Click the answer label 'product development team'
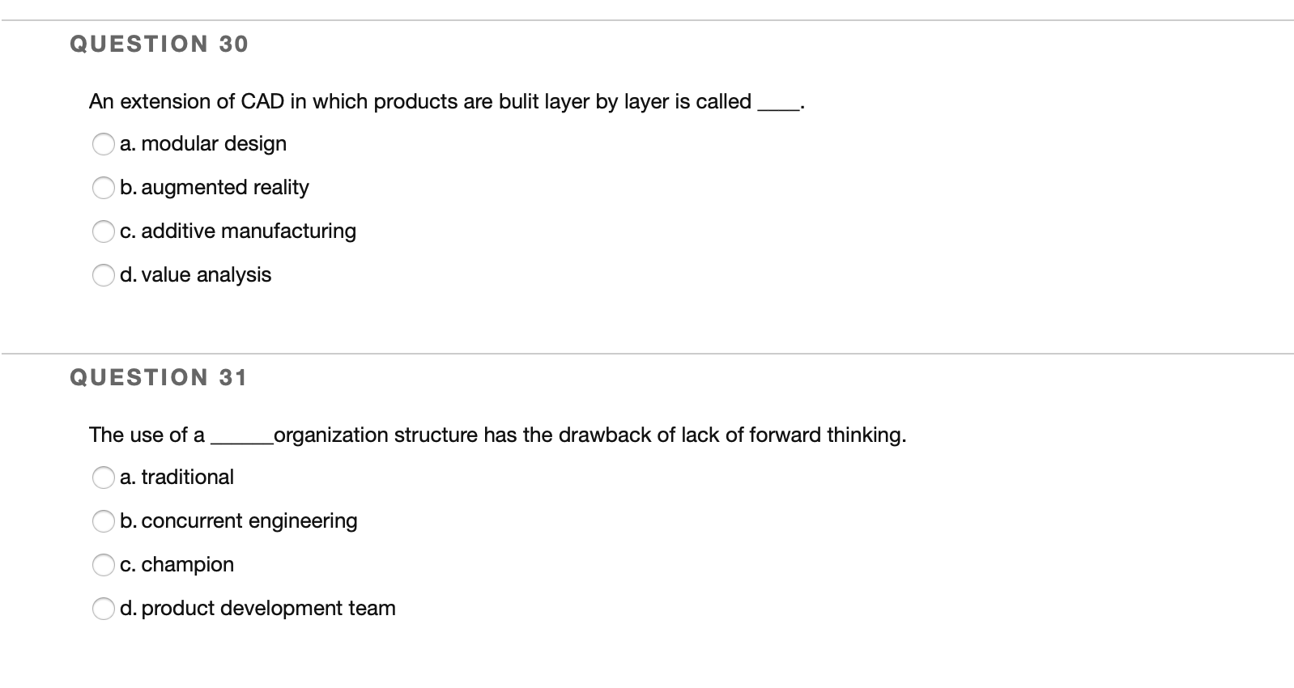Viewport: 1294px width, 688px height. [258, 609]
